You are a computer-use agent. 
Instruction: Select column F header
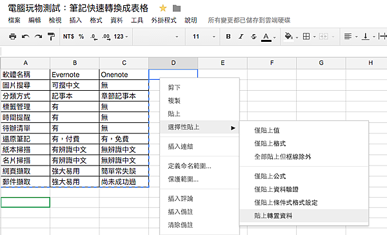[x=272, y=63]
